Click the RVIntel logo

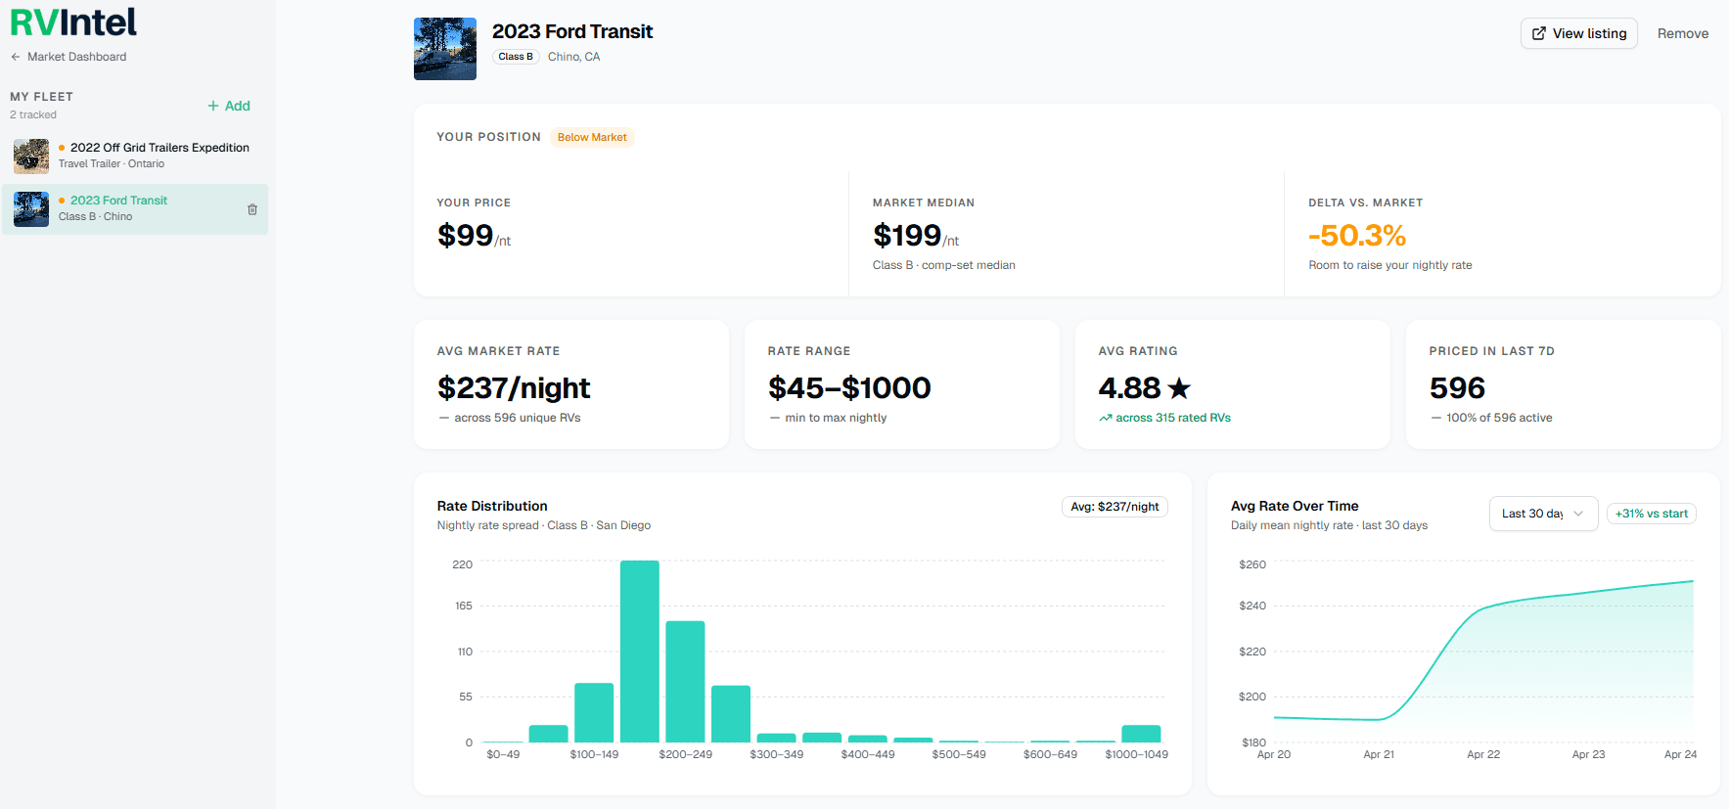click(x=73, y=22)
